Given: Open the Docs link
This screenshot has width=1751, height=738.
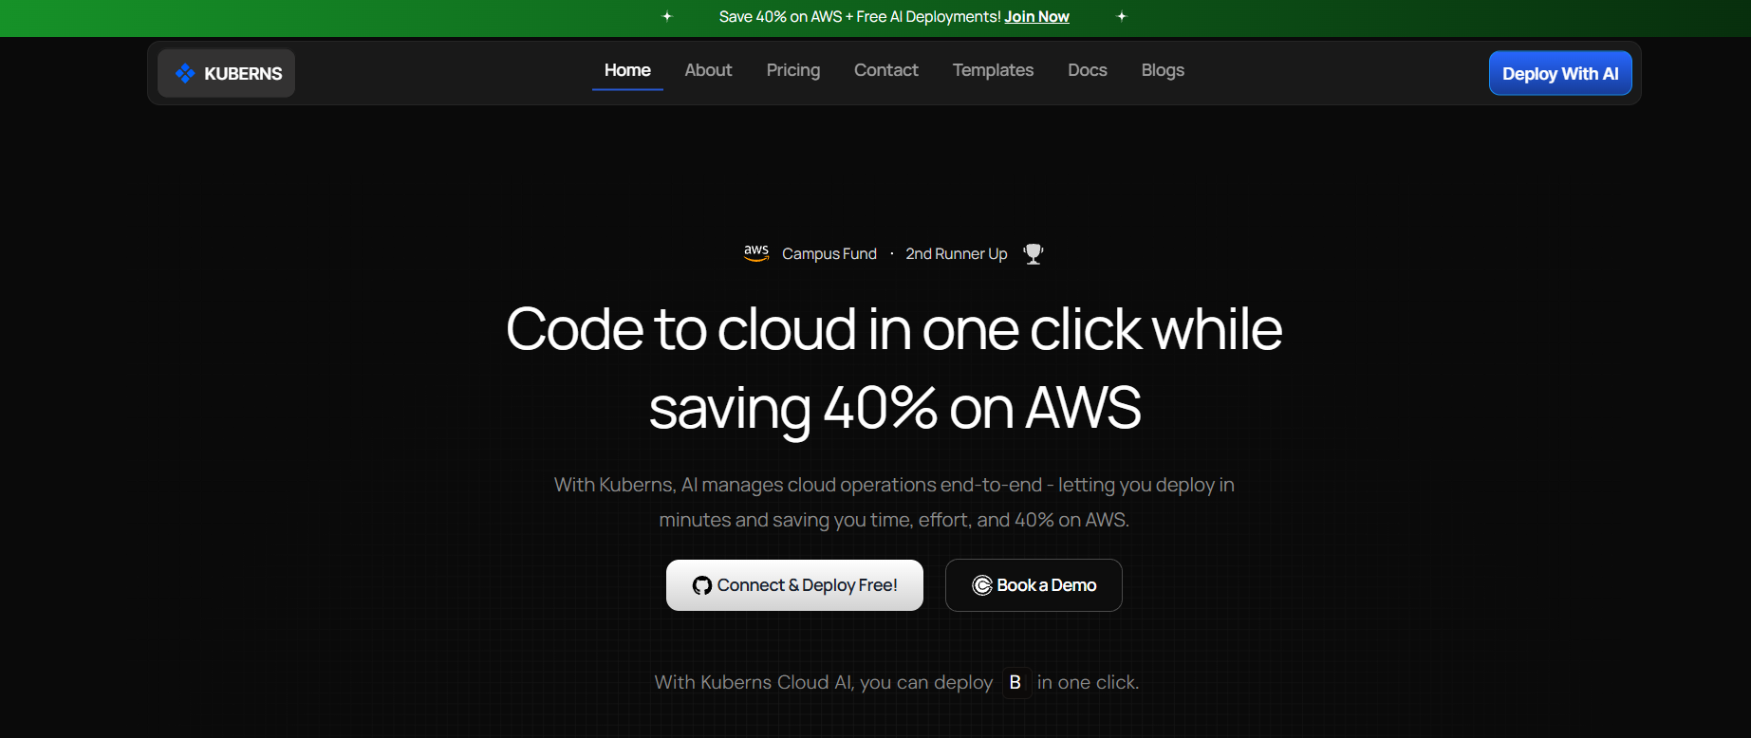Looking at the screenshot, I should tap(1088, 70).
